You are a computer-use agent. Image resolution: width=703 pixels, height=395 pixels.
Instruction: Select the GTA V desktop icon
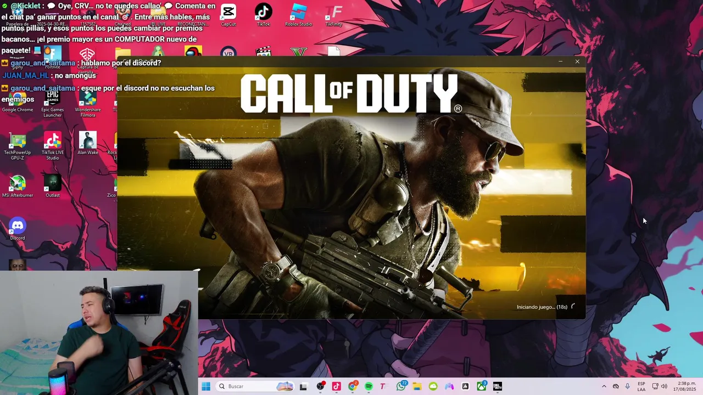point(298,52)
